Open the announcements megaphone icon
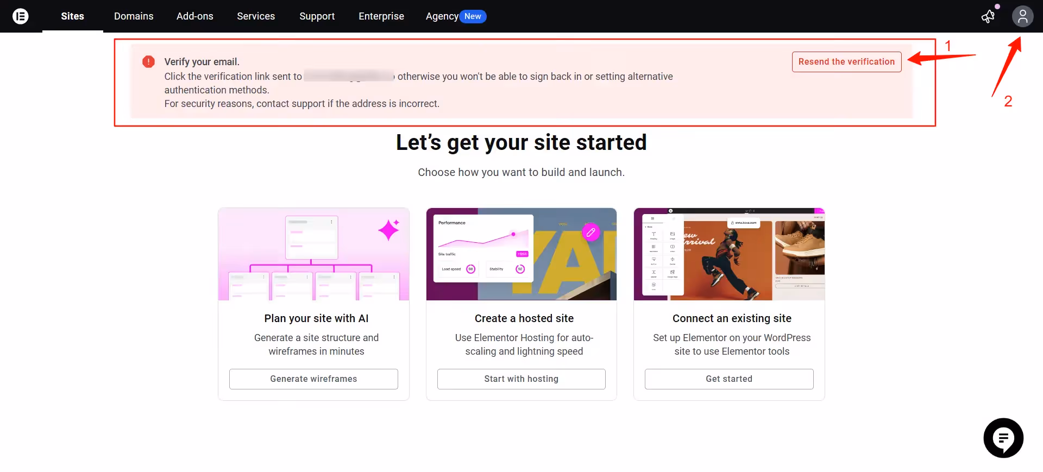The height and width of the screenshot is (472, 1043). click(x=988, y=16)
